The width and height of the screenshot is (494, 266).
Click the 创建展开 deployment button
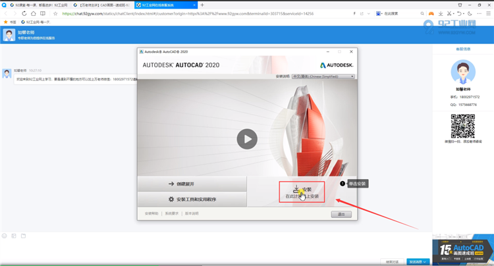pyautogui.click(x=192, y=184)
